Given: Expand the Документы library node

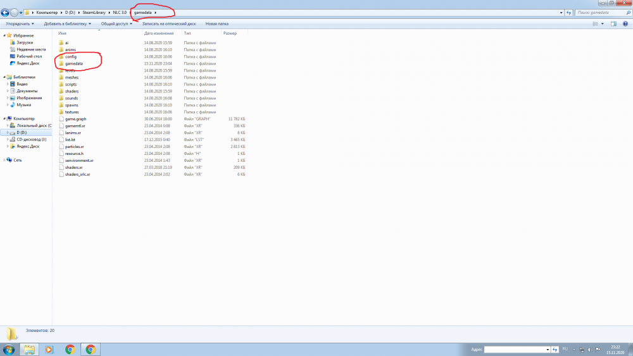Looking at the screenshot, I should 7,90.
